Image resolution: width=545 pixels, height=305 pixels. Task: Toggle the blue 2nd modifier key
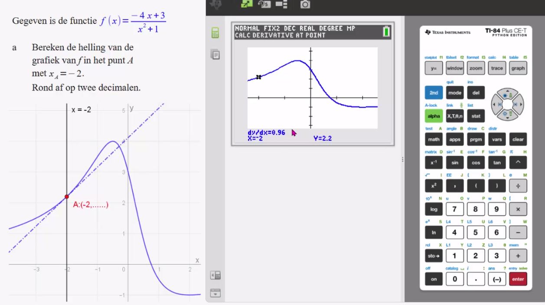434,93
